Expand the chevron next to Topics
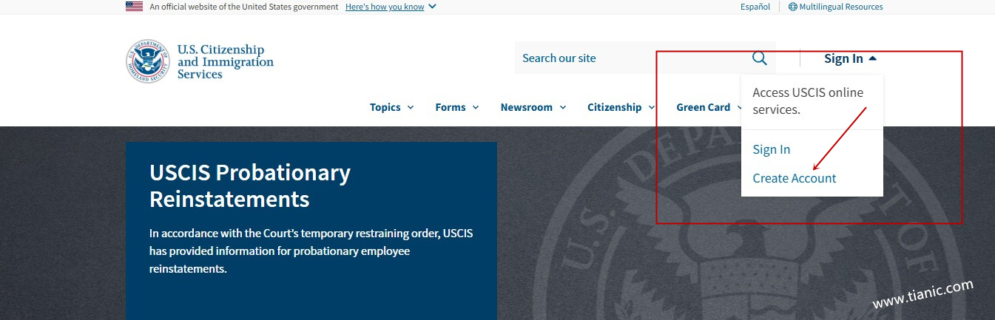 (x=411, y=107)
